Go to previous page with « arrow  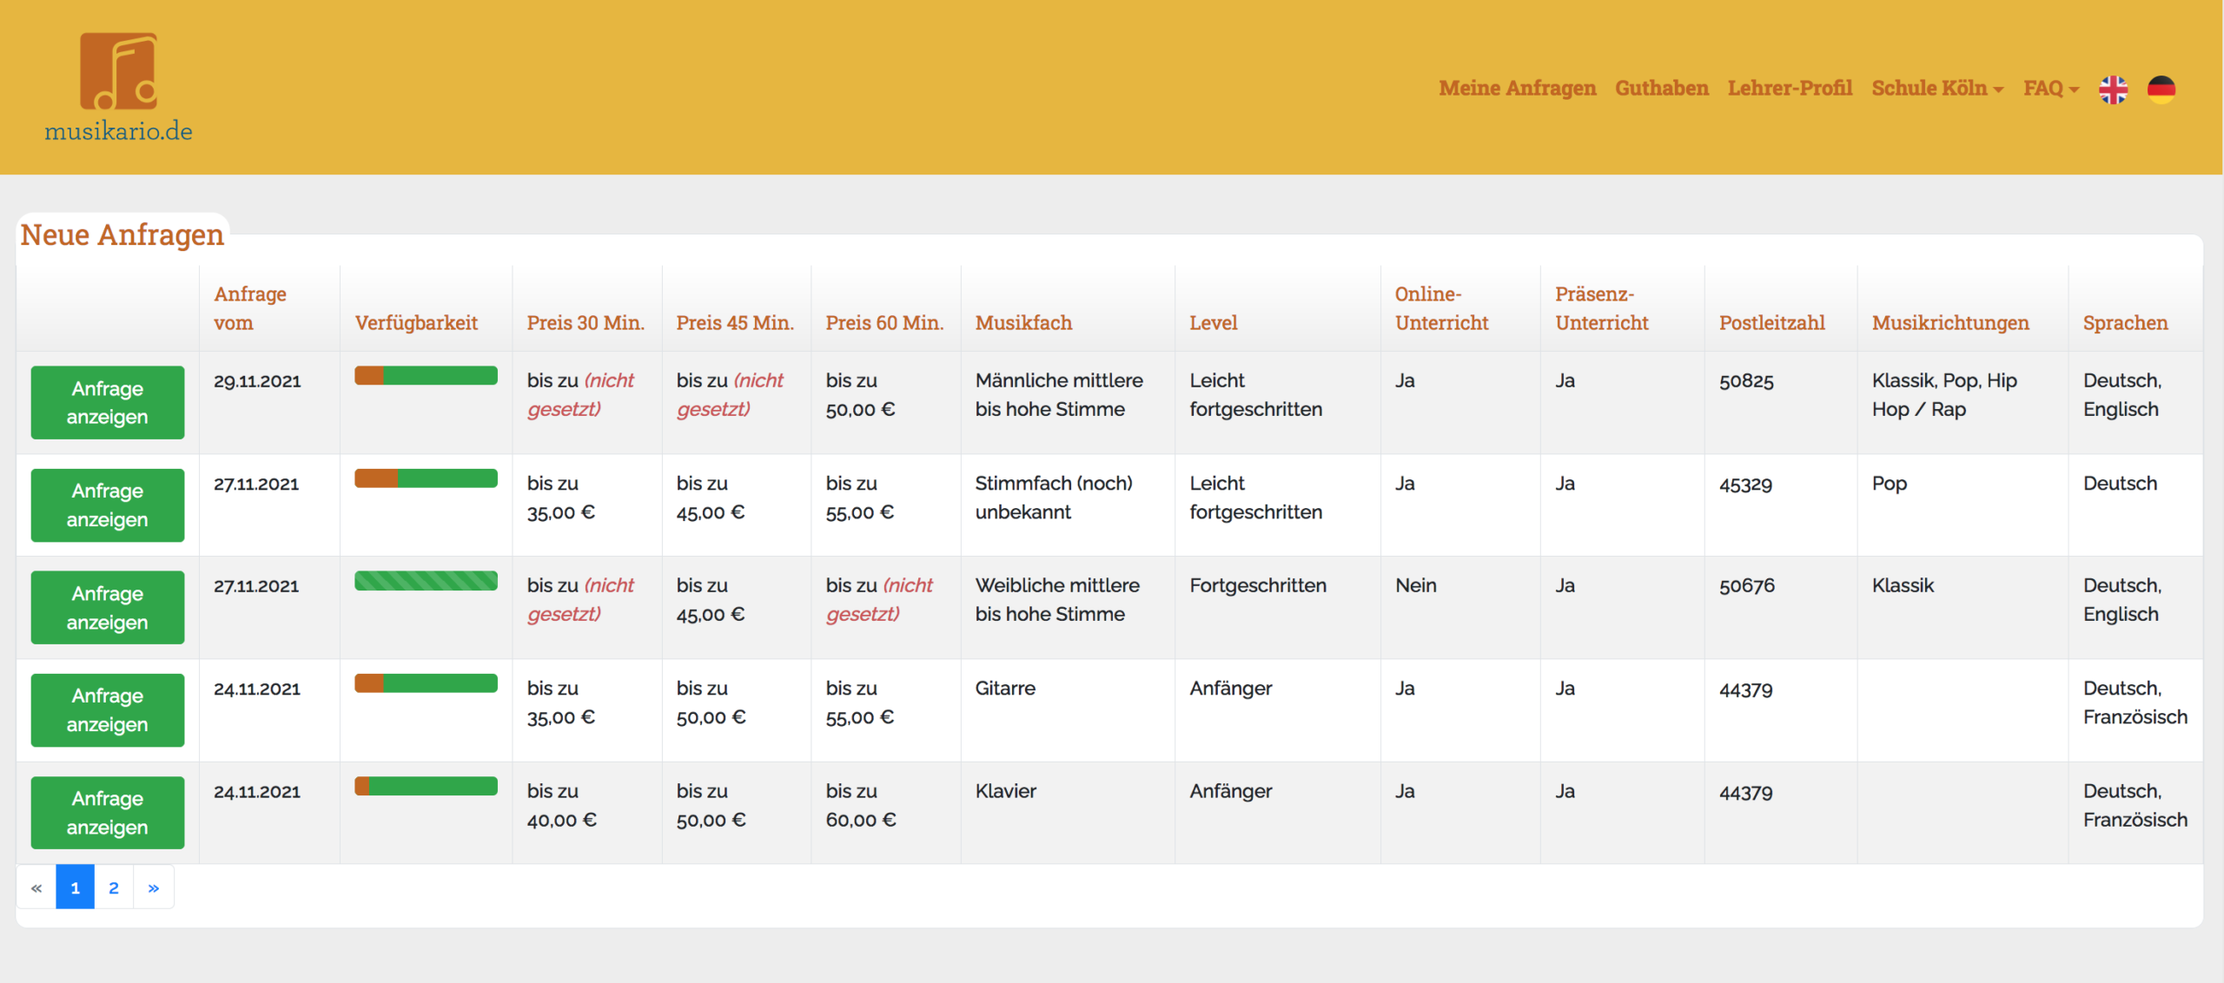coord(36,887)
